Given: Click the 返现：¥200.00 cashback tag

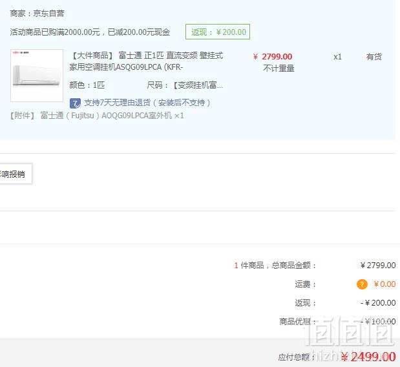Looking at the screenshot, I should pos(218,32).
